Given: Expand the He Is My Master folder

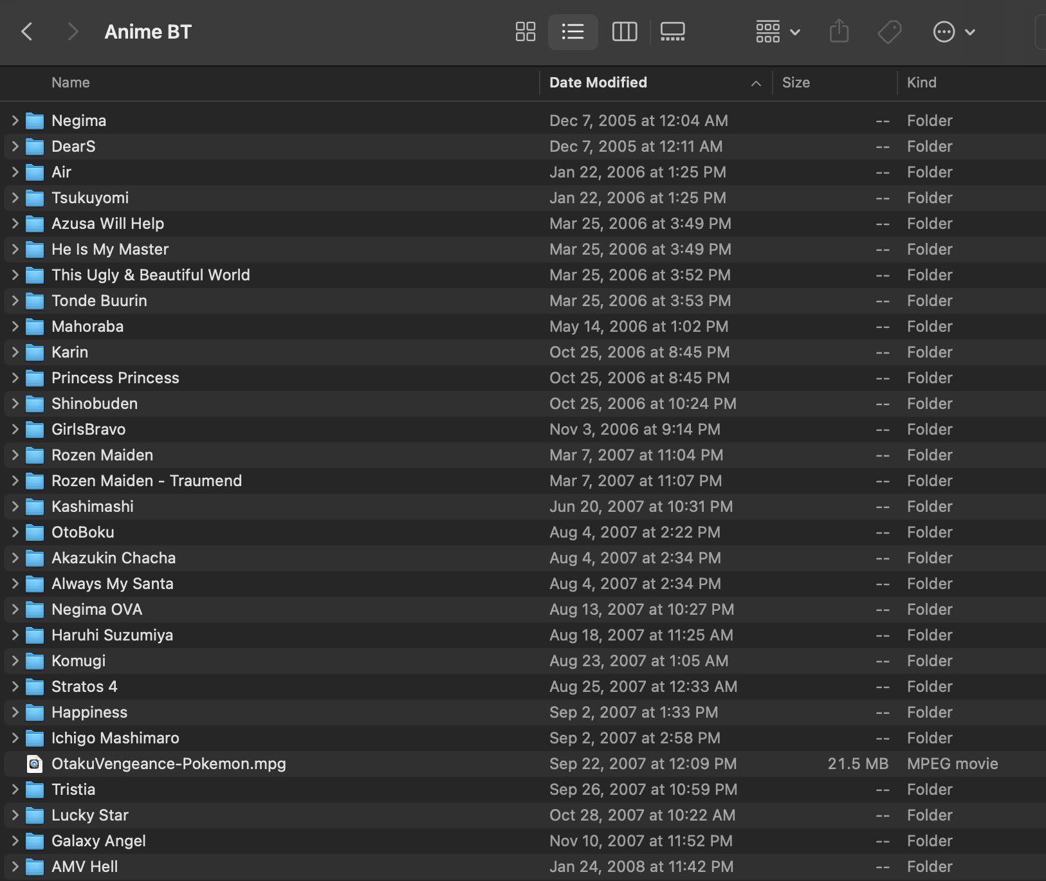Looking at the screenshot, I should 15,249.
